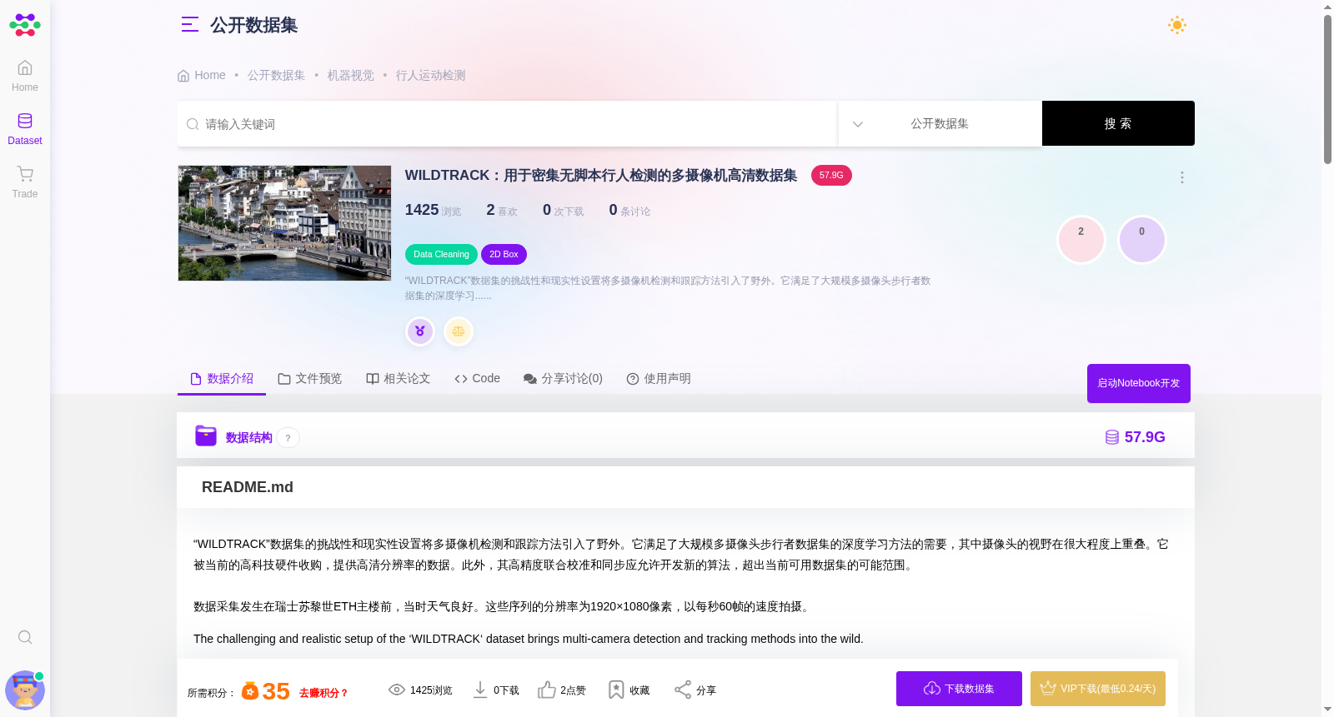Image resolution: width=1334 pixels, height=717 pixels.
Task: Click the site logo in the sidebar
Action: tap(25, 25)
